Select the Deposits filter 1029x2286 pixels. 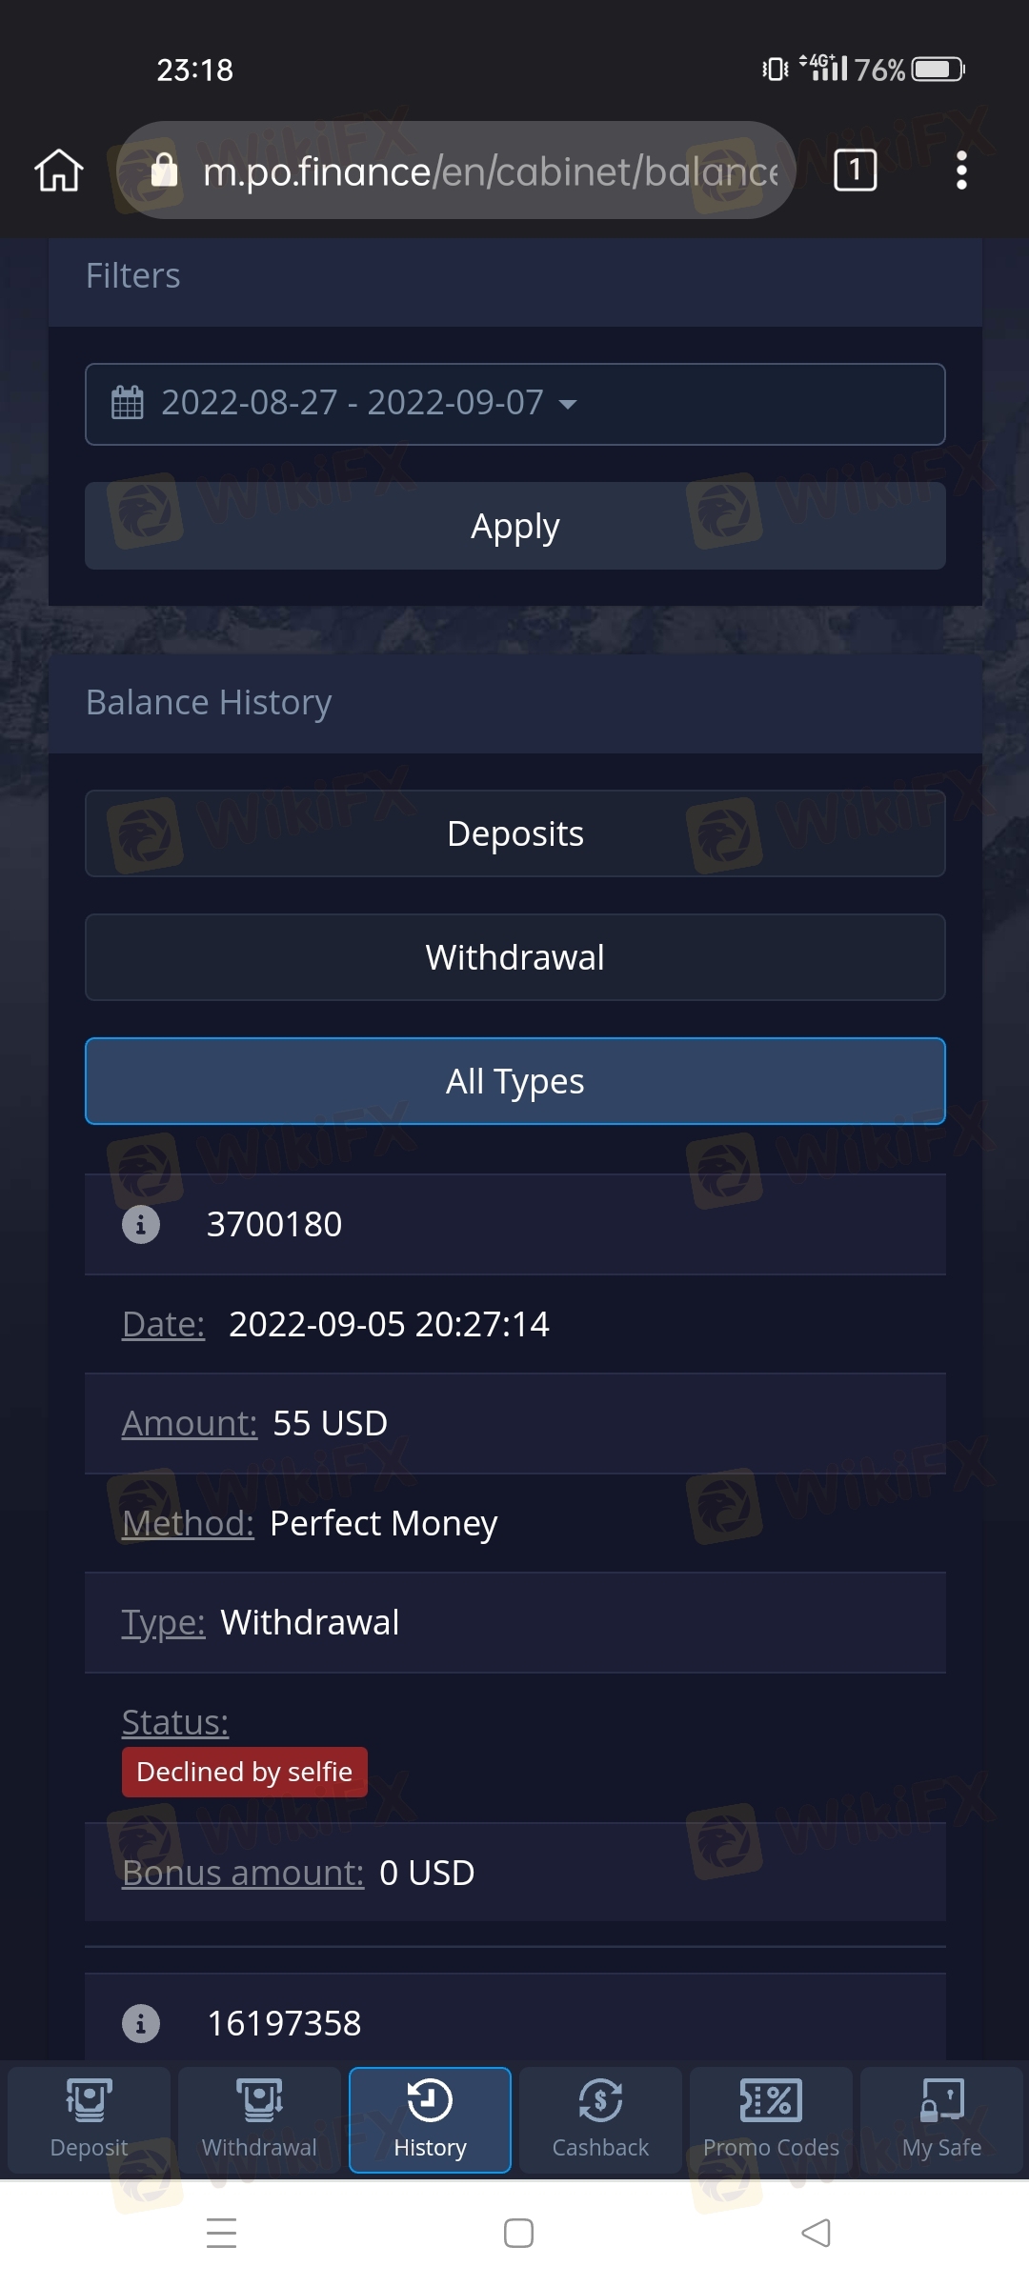515,833
